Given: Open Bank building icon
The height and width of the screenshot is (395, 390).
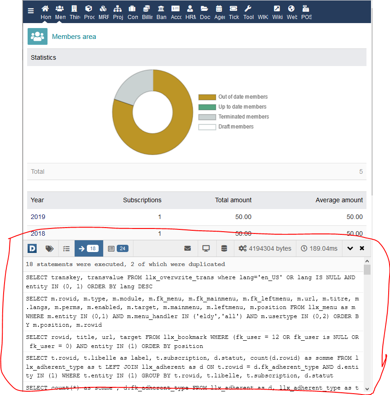Looking at the screenshot, I should coord(161,9).
